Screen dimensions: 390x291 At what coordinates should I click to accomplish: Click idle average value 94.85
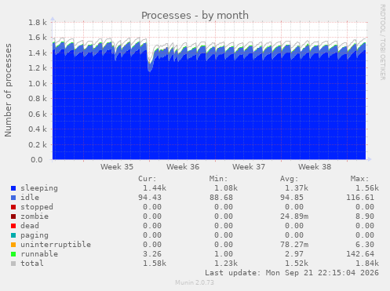[x=292, y=198]
